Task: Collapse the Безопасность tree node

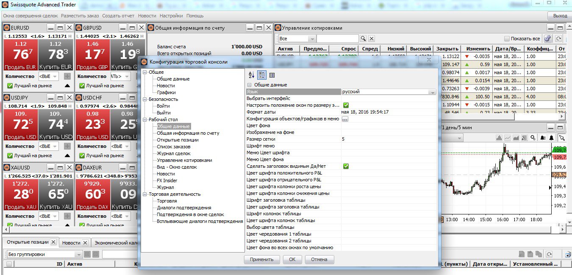Action: (x=144, y=99)
